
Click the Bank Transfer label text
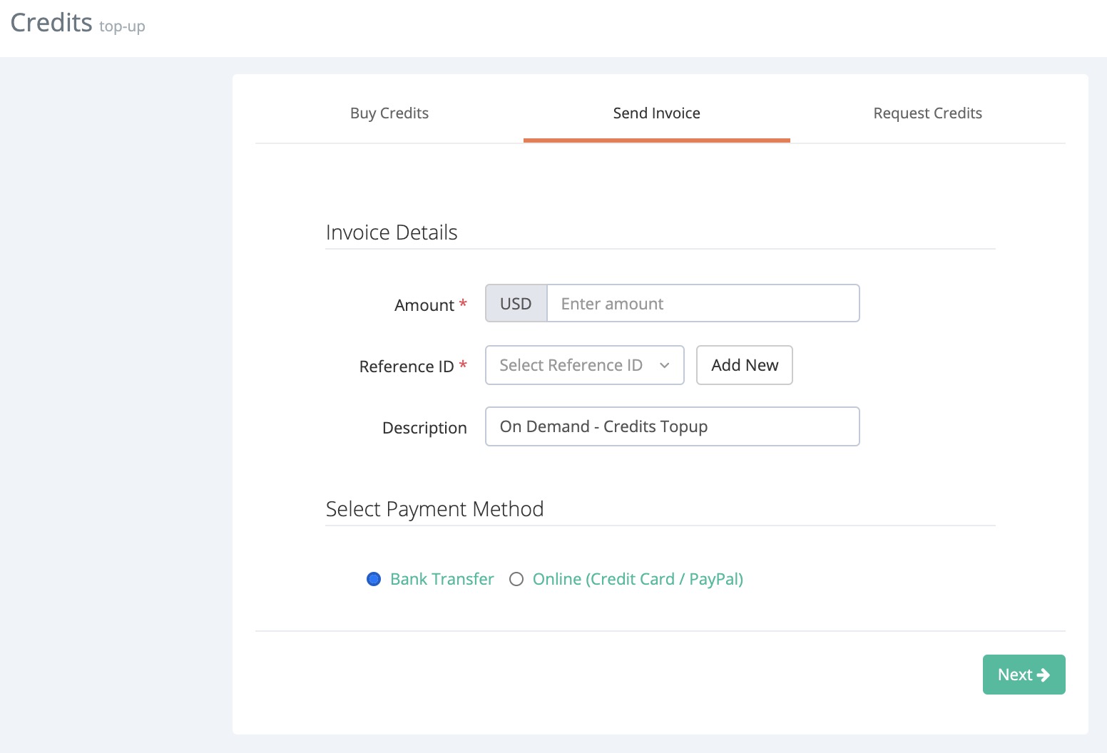tap(442, 579)
